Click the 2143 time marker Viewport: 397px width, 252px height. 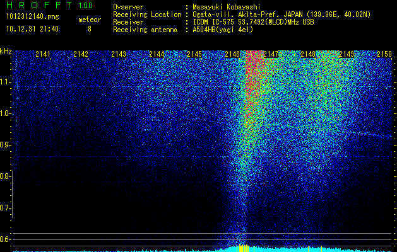click(119, 54)
